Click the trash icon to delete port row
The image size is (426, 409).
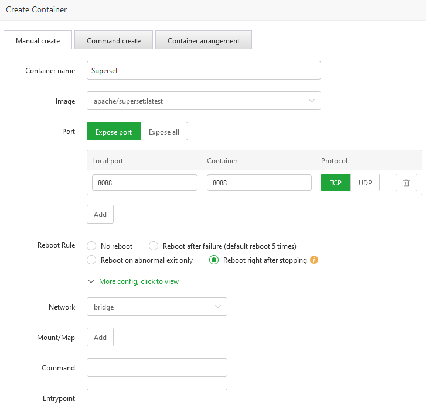point(406,183)
